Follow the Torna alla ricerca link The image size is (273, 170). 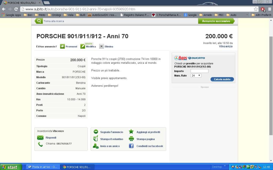click(54, 21)
